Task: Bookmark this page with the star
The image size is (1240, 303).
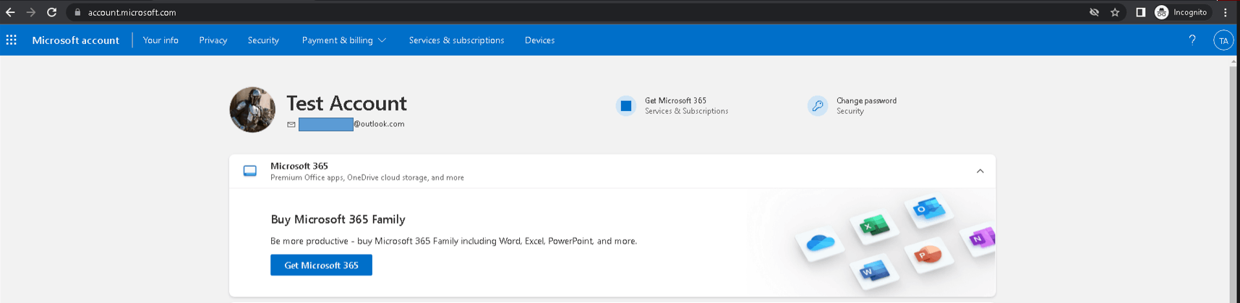Action: point(1115,12)
